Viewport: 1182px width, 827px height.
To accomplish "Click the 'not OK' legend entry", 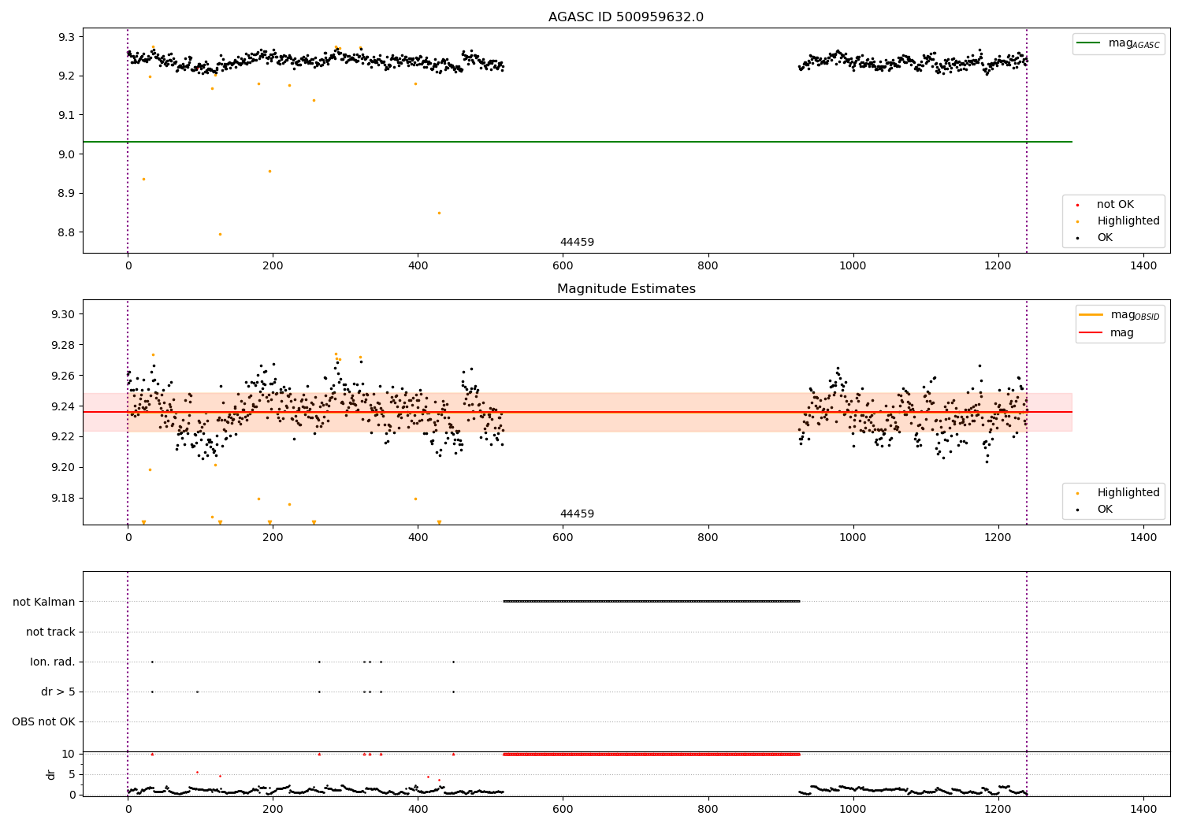I will (1115, 205).
